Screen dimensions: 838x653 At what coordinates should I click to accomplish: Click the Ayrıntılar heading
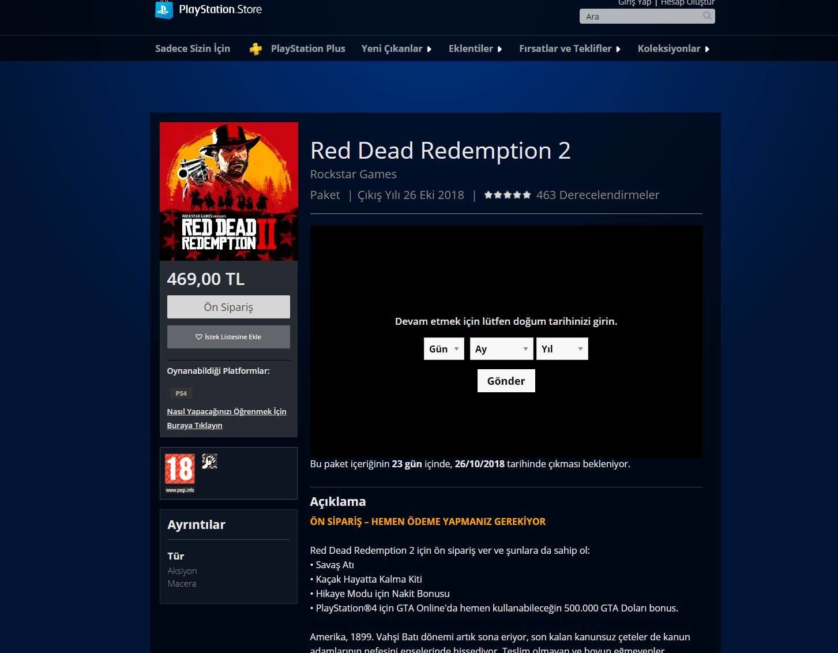196,524
